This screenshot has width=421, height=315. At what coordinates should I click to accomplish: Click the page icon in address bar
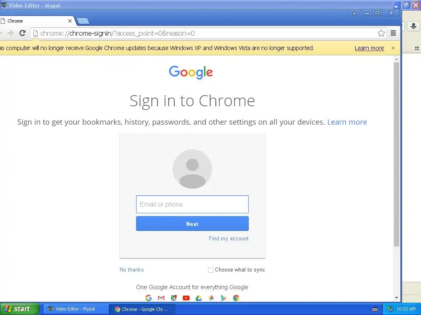point(35,33)
